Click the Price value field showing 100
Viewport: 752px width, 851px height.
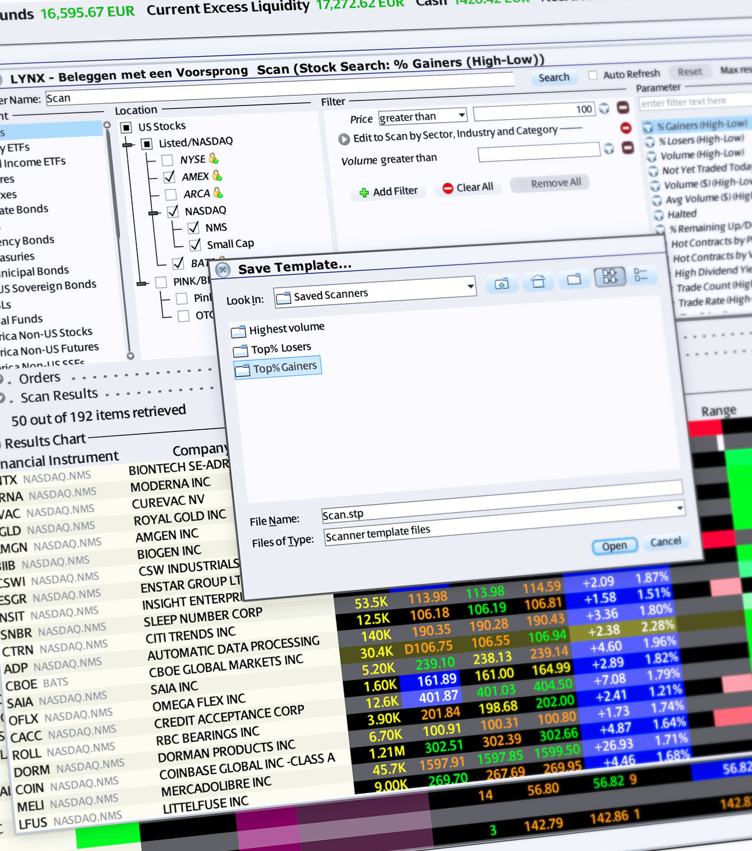[533, 111]
